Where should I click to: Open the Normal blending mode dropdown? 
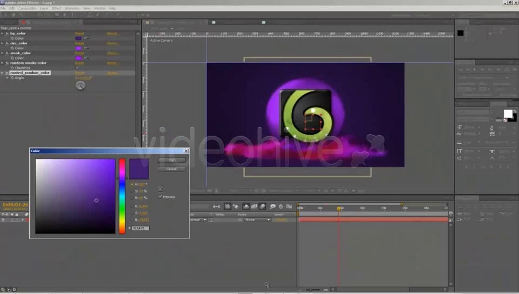(x=198, y=220)
